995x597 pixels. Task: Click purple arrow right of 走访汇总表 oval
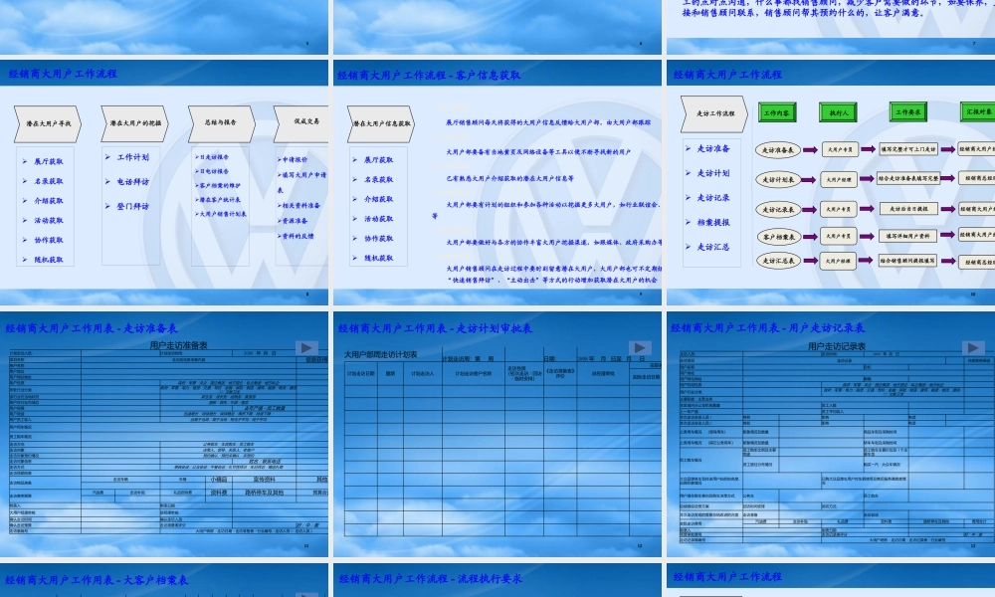[x=810, y=260]
